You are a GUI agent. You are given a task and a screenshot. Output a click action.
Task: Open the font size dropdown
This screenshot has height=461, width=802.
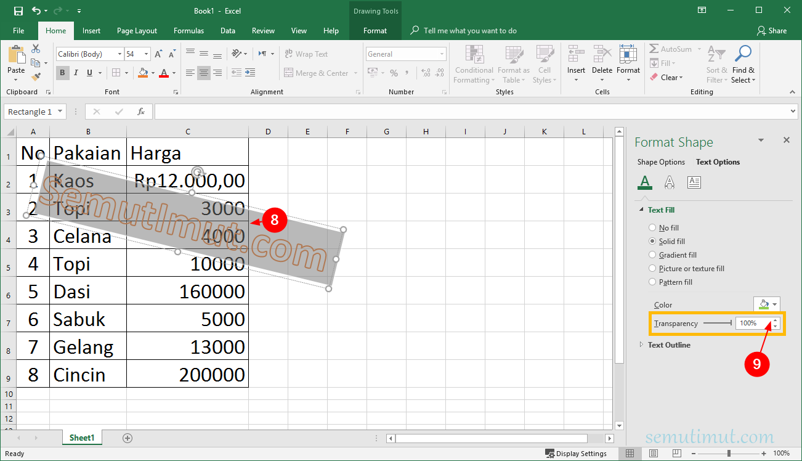[x=145, y=54]
